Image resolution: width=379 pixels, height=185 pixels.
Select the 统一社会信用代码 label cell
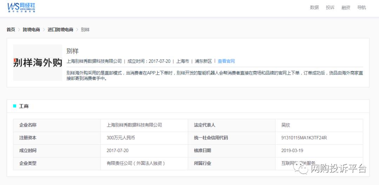tap(232, 138)
